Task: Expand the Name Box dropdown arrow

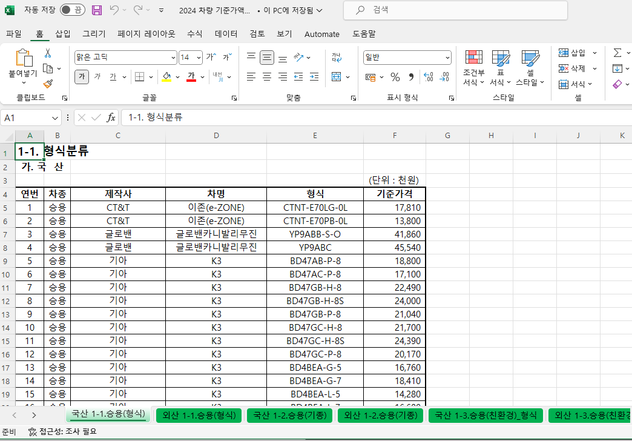Action: [55, 118]
